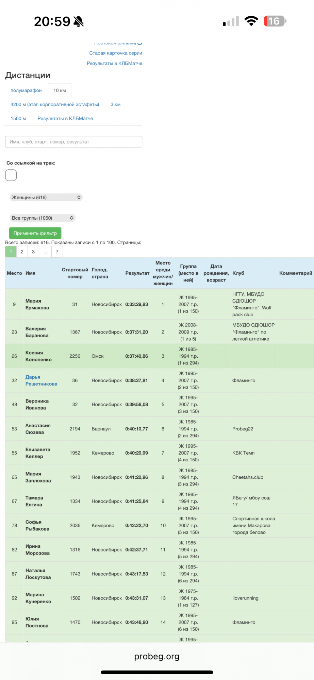Open Дарья Решетникова's runner profile link
The height and width of the screenshot is (680, 314).
point(41,380)
